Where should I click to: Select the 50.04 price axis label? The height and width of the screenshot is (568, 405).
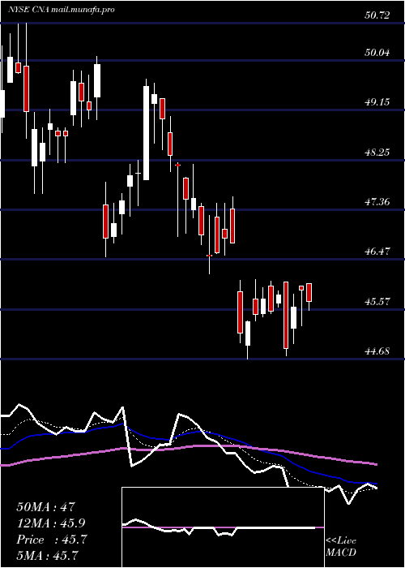click(377, 53)
